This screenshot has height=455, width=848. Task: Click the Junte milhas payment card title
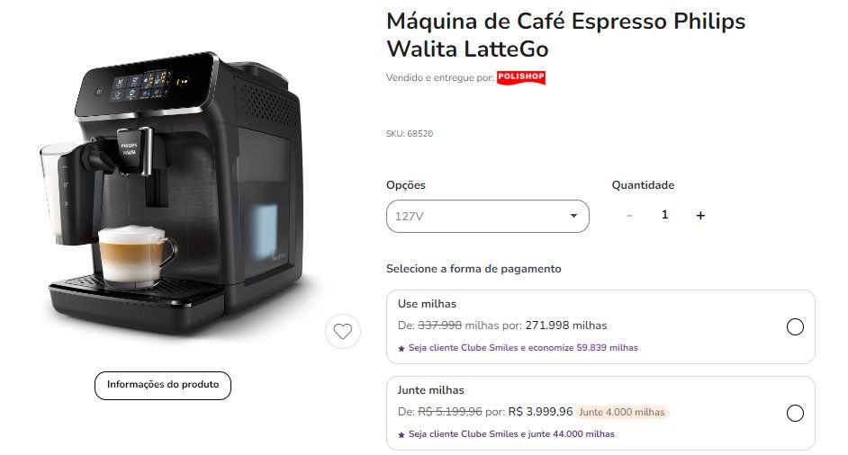(430, 390)
